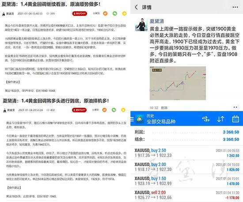Image resolution: width=243 pixels, height=202 pixels.
Task: Open the 夏黛清 profile name link
Action: [157, 21]
